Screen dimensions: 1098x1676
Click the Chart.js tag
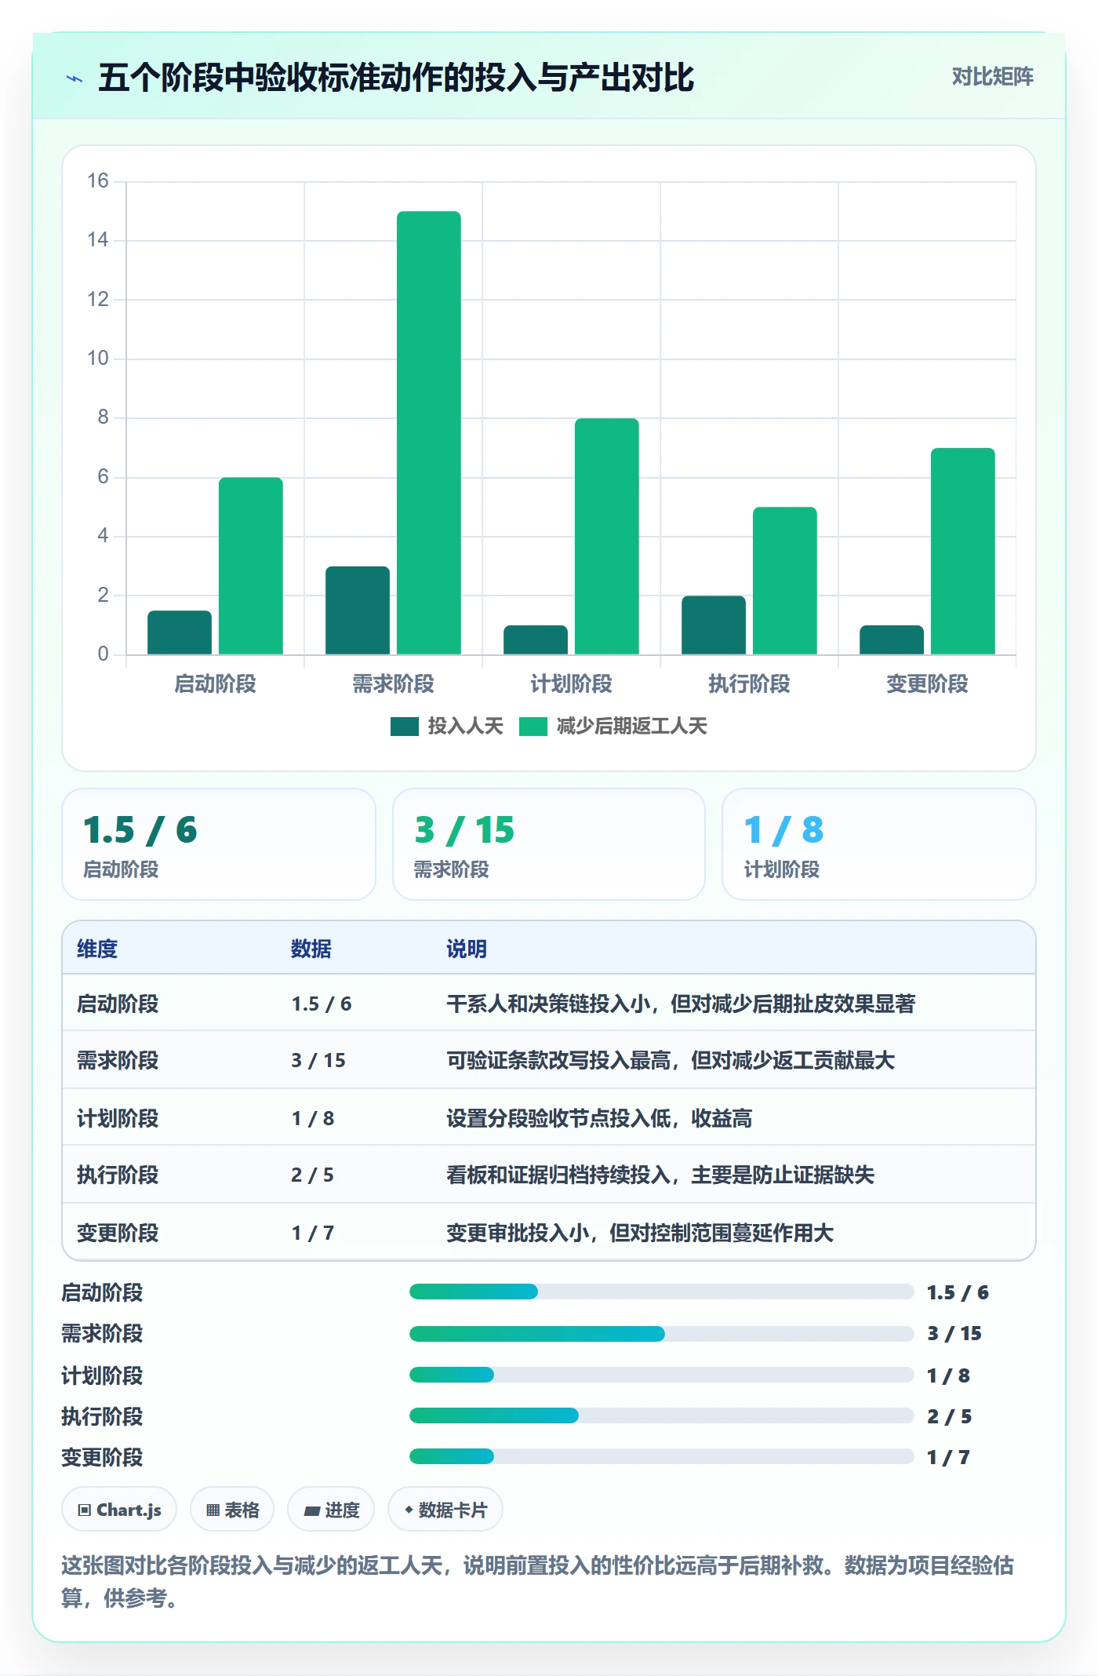pyautogui.click(x=119, y=1509)
